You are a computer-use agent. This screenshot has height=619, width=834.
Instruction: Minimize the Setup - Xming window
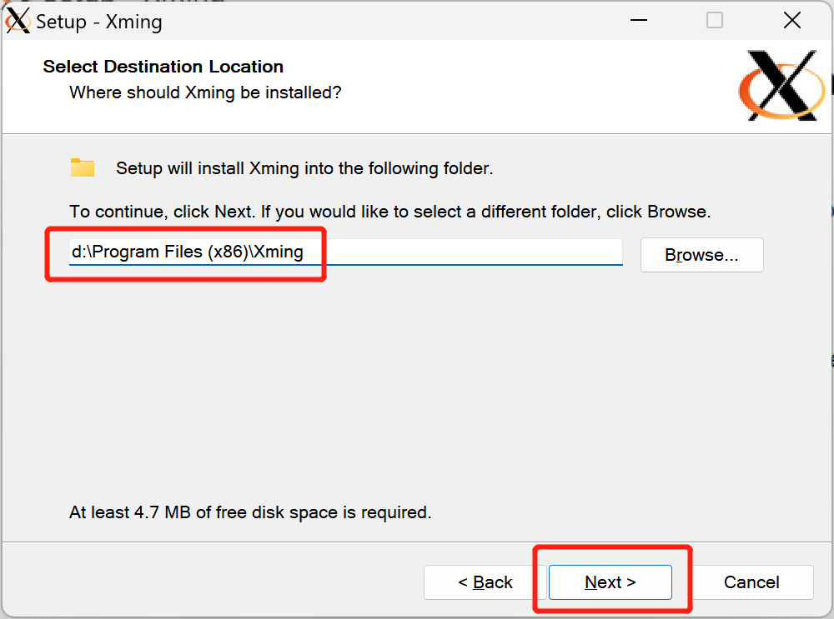638,21
